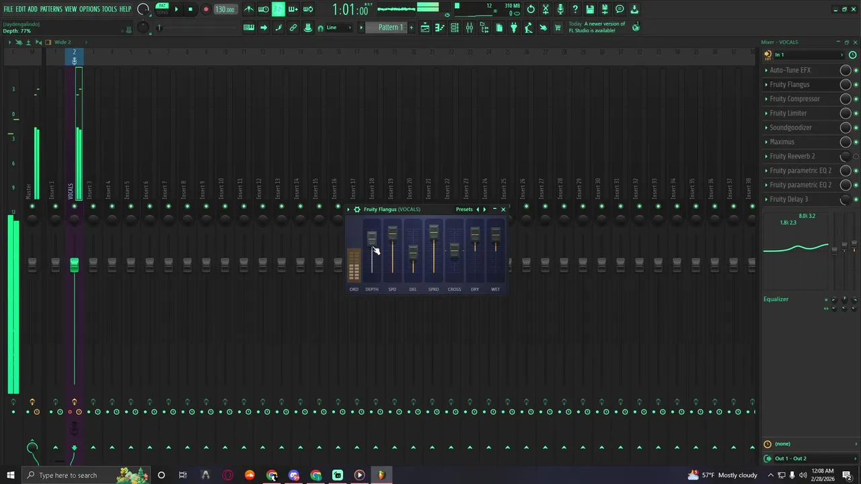Screen dimensions: 861x484
Task: Toggle SONG mode
Action: point(162,13)
